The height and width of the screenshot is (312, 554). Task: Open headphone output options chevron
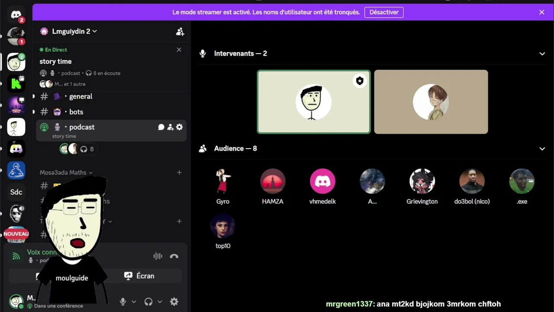(x=160, y=302)
